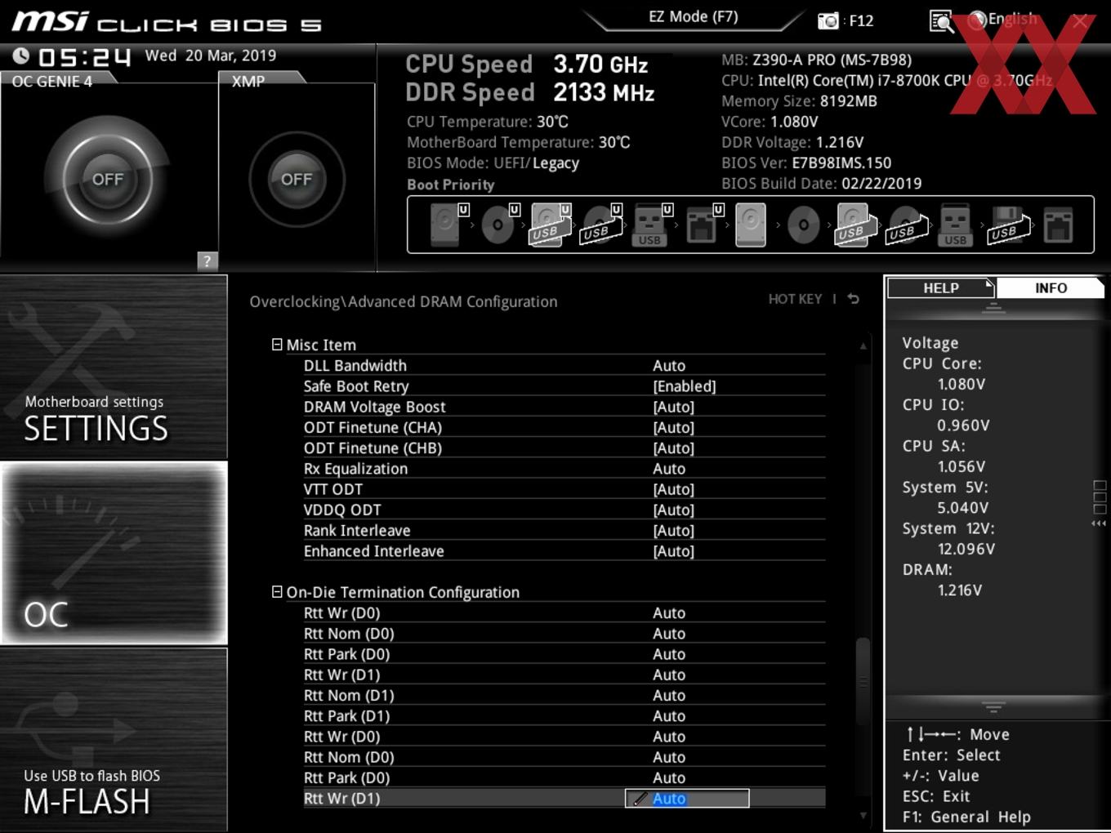The height and width of the screenshot is (833, 1111).
Task: Click the date Wed 20 Mar, 2019
Action: point(211,56)
